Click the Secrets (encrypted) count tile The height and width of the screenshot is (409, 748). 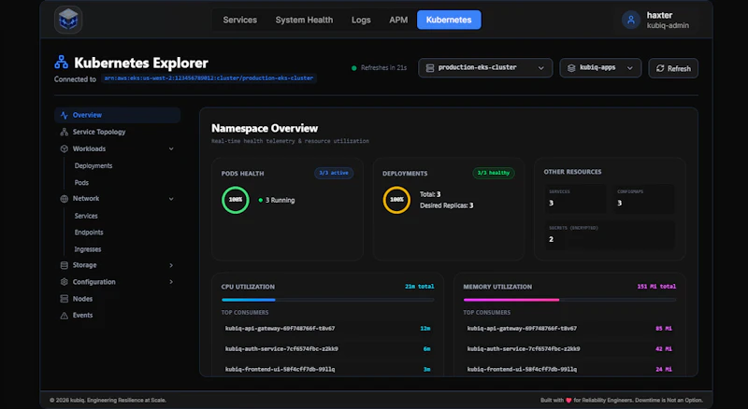(x=610, y=234)
